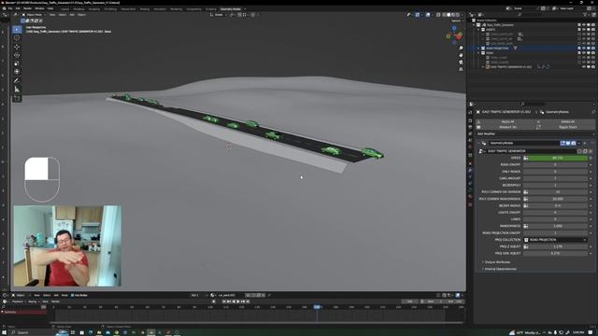
Task: Switch to the Shading workspace tab
Action: (145, 8)
